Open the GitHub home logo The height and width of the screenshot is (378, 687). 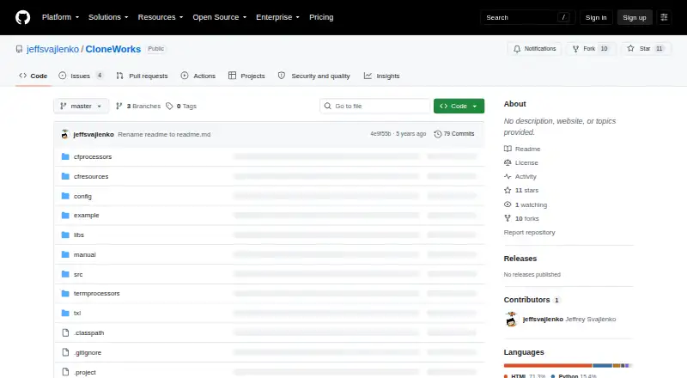(23, 17)
